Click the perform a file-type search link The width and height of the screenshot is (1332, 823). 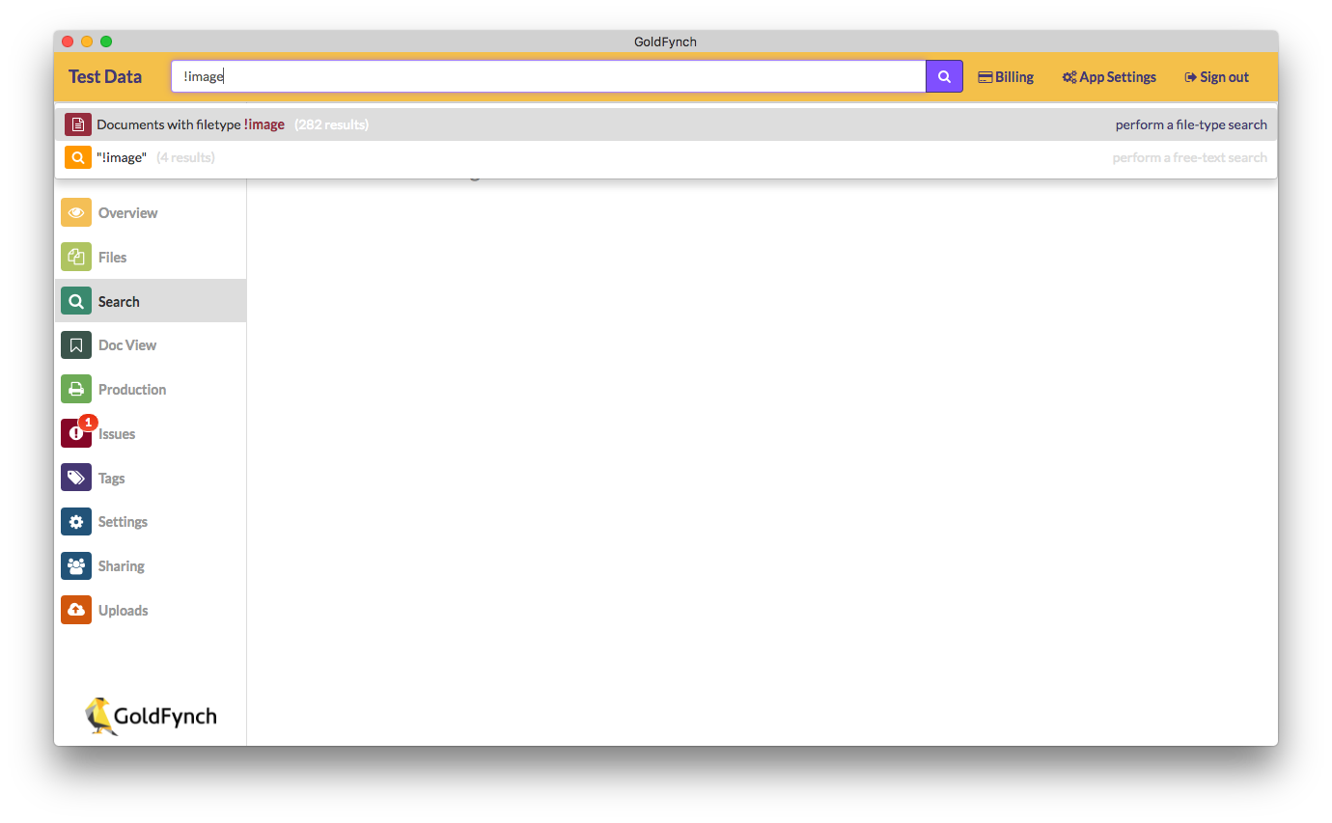(x=1189, y=124)
